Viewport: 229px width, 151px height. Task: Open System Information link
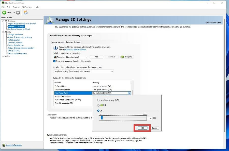point(13,145)
